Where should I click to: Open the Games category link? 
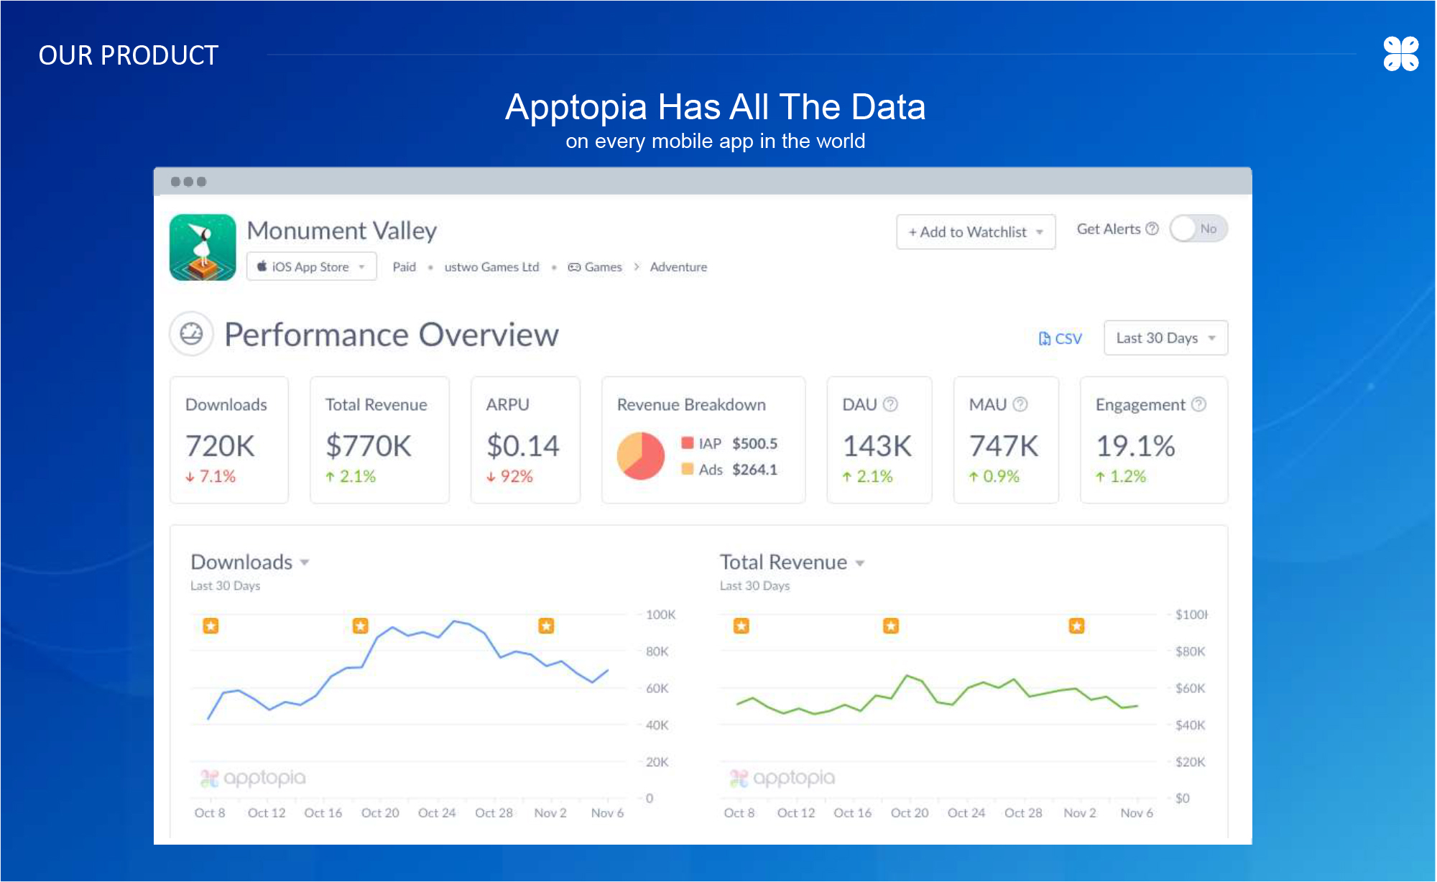(603, 267)
